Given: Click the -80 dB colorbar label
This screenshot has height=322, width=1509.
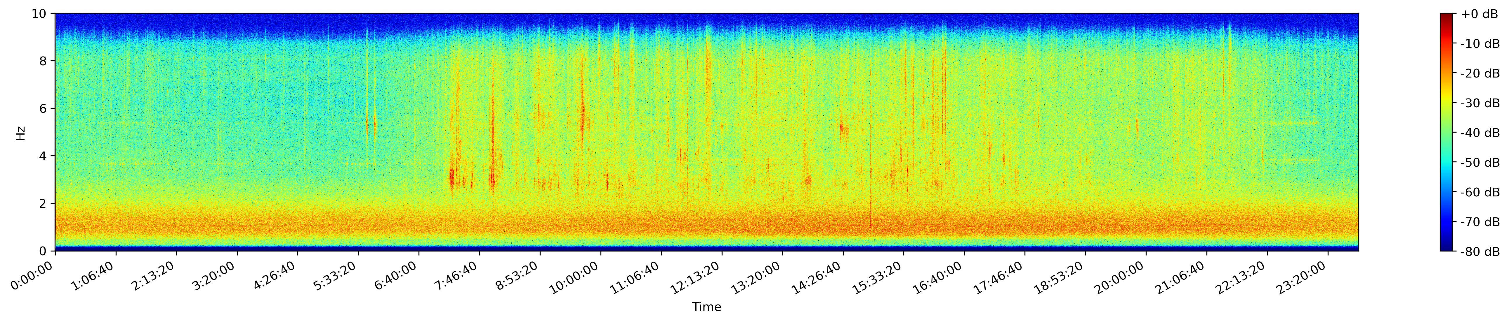Looking at the screenshot, I should coord(1480,252).
